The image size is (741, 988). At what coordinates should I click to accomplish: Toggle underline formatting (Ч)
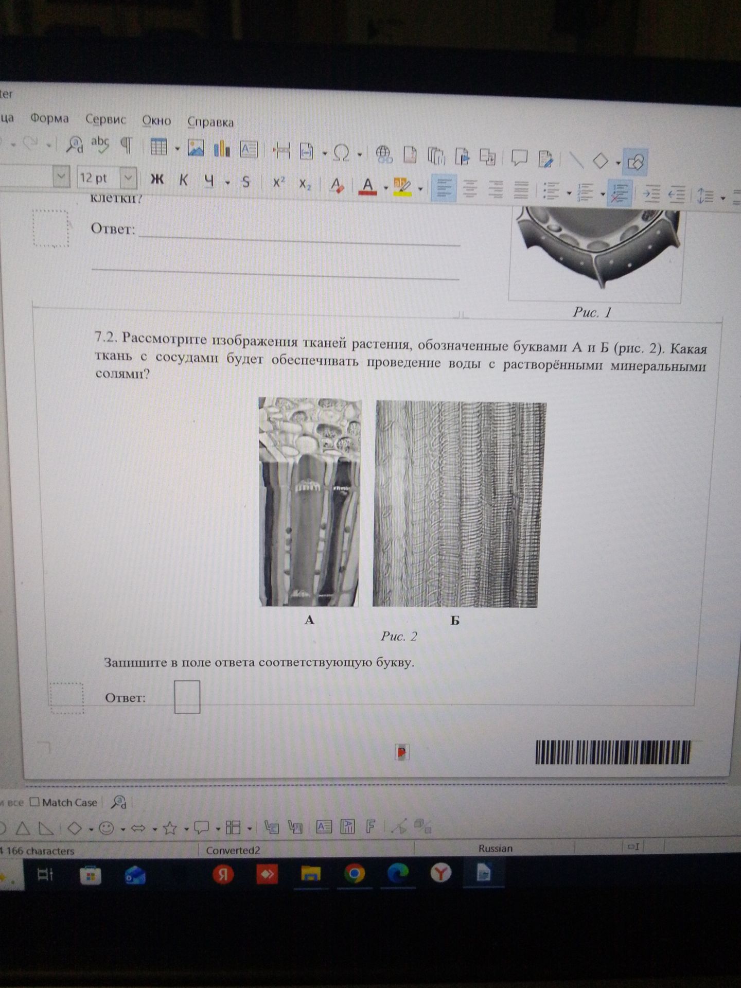pos(209,181)
